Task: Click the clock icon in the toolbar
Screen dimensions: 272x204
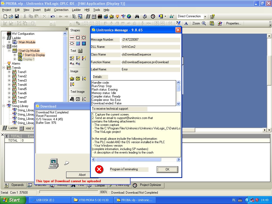Action: tap(153, 16)
